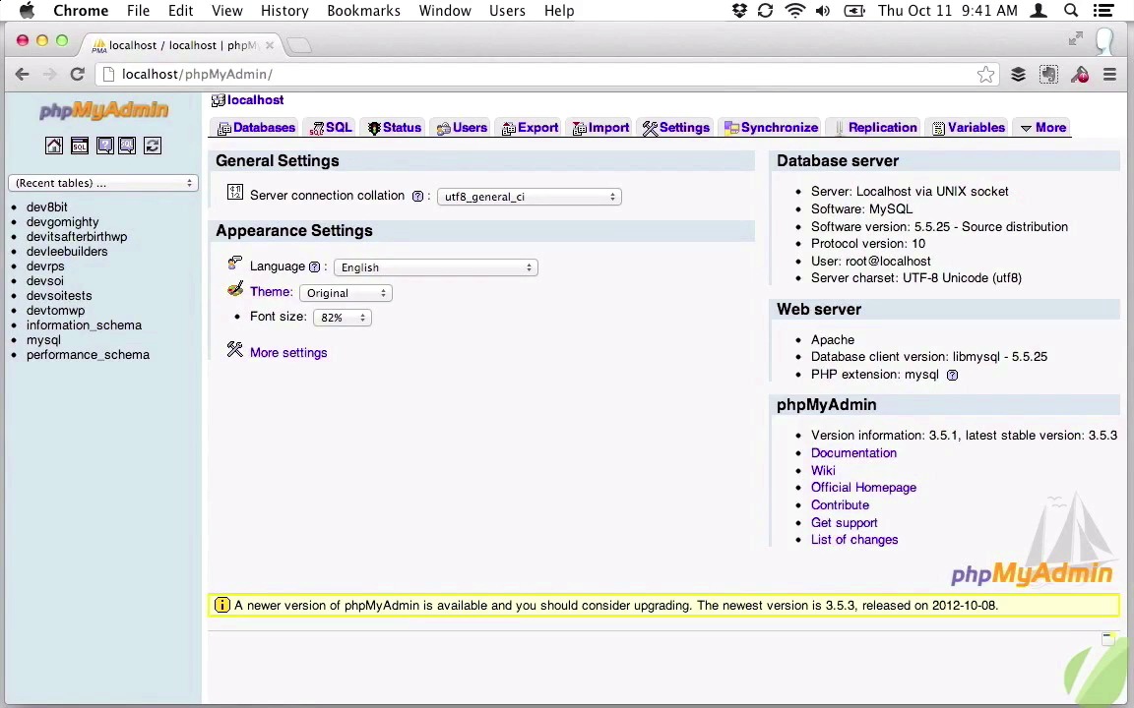The image size is (1134, 708).
Task: Open the MySQL documentation icon in sidebar
Action: [x=127, y=146]
